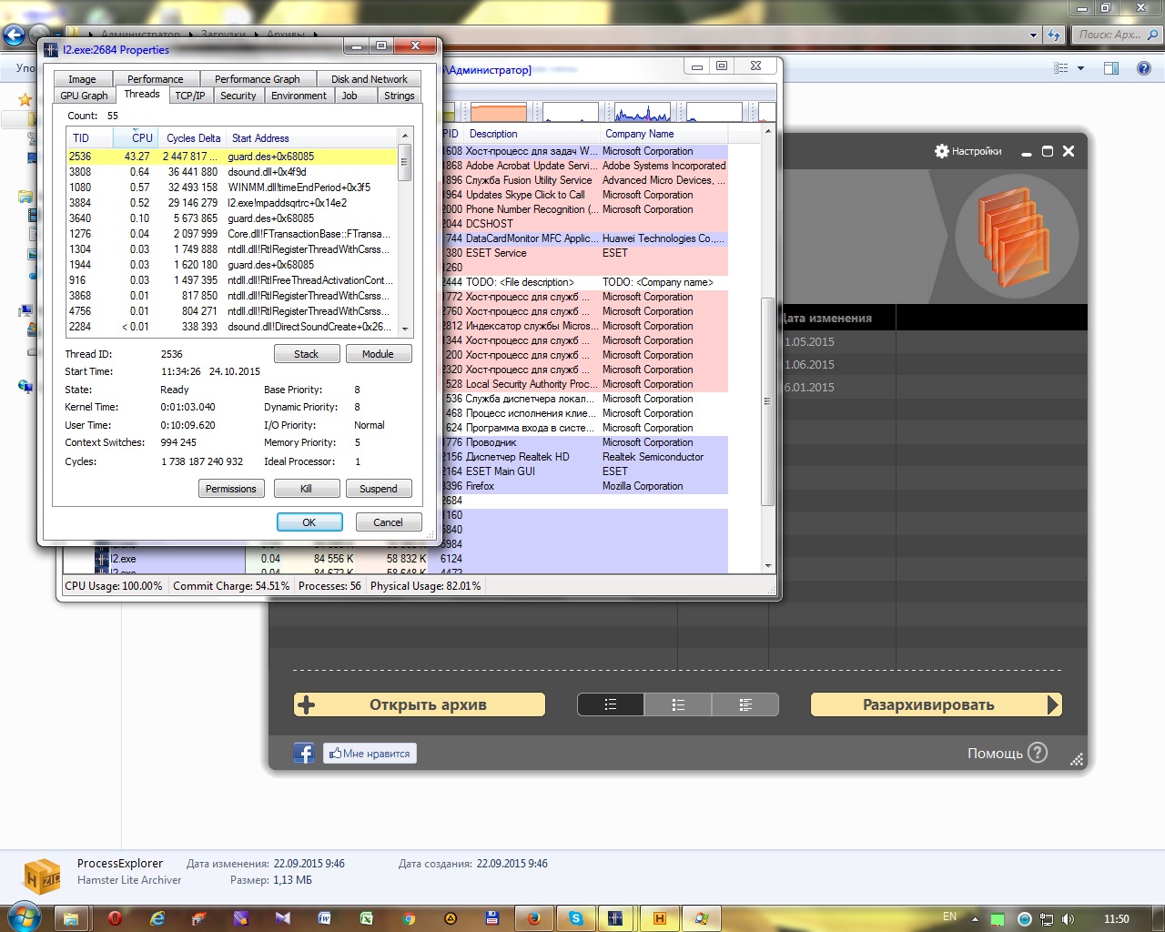
Task: Click the orange CPU usage mini graph
Action: click(x=499, y=113)
